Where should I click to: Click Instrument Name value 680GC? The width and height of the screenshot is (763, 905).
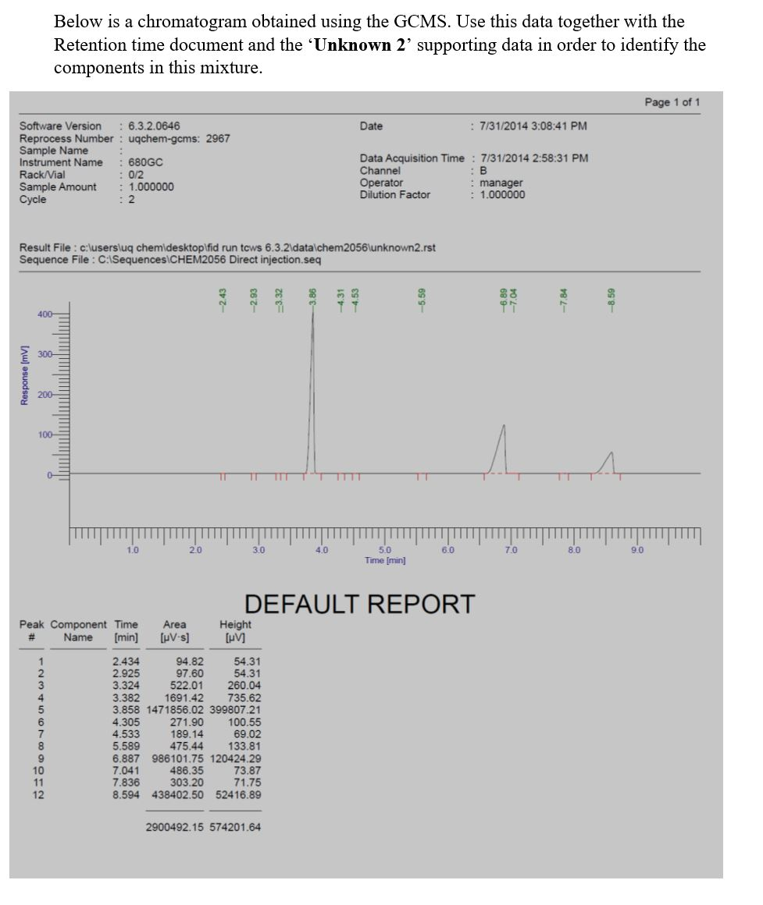click(145, 162)
